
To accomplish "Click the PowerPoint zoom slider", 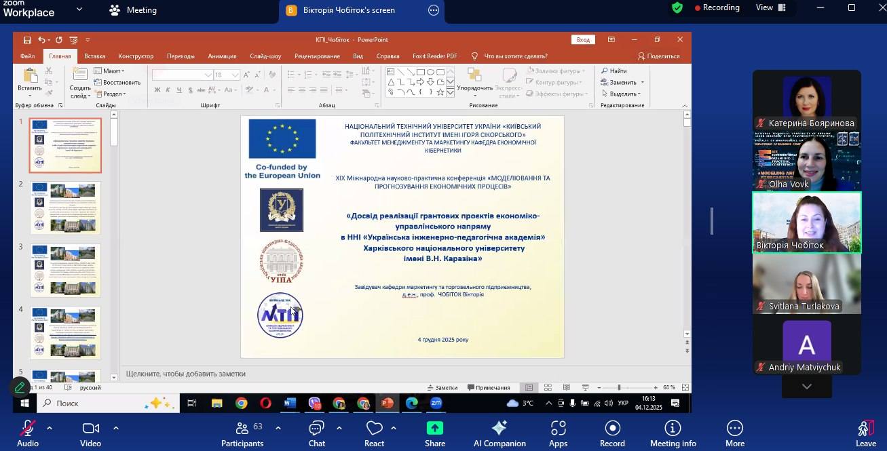I will [x=619, y=387].
